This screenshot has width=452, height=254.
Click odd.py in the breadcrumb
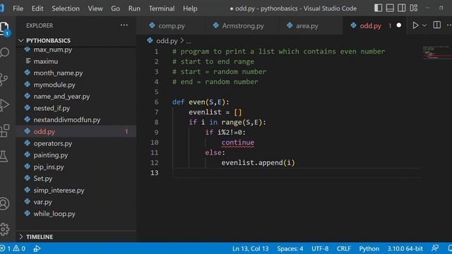pyautogui.click(x=167, y=41)
